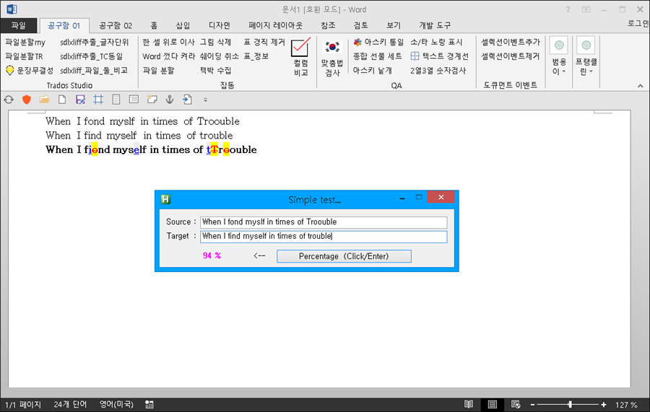Switch to read mode view icon

469,404
